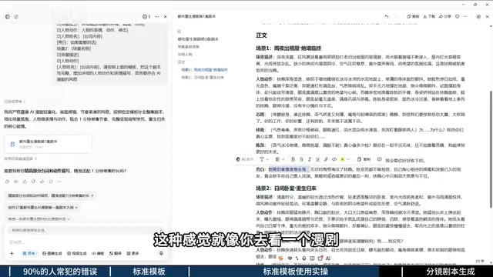This screenshot has width=493, height=277.
Task: Regenerate the AI reply
Action: 51,182
